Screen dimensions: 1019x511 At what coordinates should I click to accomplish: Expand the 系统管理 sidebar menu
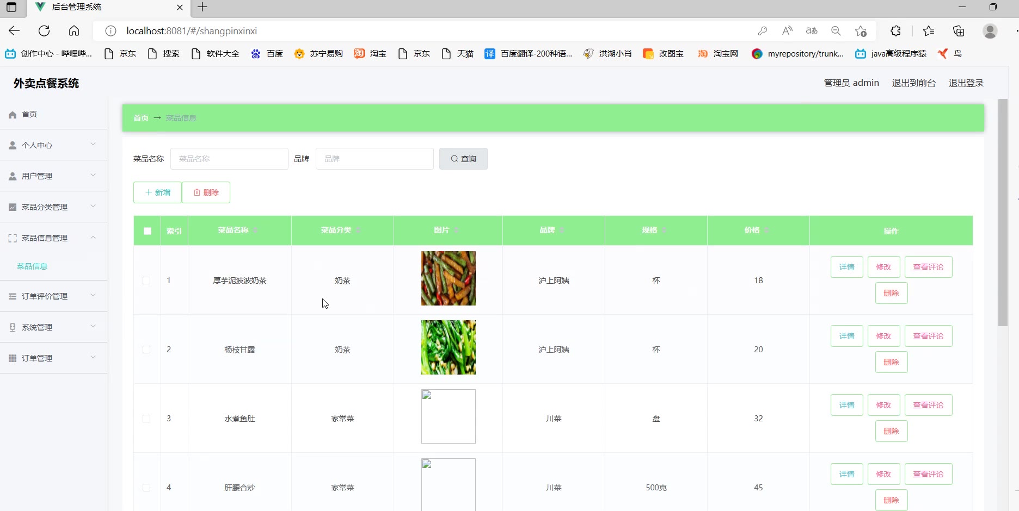pos(53,327)
